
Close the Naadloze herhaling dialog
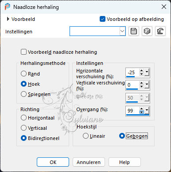[164, 7]
